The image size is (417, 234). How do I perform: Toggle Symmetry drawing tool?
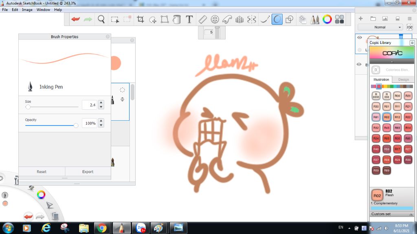tap(252, 19)
